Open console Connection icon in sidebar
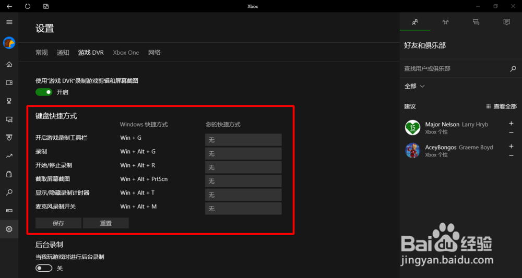 [9, 211]
